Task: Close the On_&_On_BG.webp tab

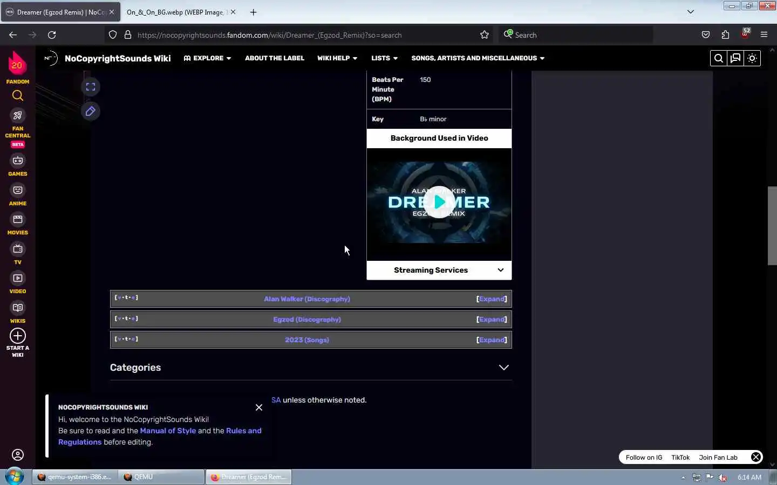Action: [233, 12]
